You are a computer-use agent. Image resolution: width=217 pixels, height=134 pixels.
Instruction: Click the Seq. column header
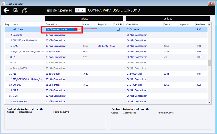pyautogui.click(x=7, y=24)
